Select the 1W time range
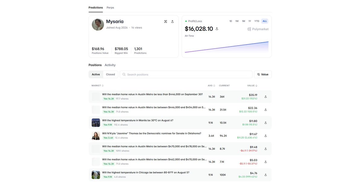363x182 pixels. click(x=237, y=21)
